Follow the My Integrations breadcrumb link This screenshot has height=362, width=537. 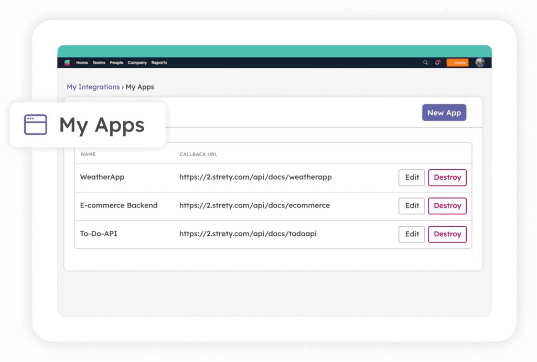[x=93, y=87]
